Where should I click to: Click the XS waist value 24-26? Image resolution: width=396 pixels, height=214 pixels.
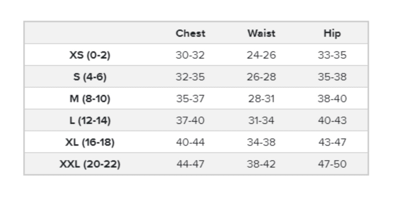click(x=261, y=55)
